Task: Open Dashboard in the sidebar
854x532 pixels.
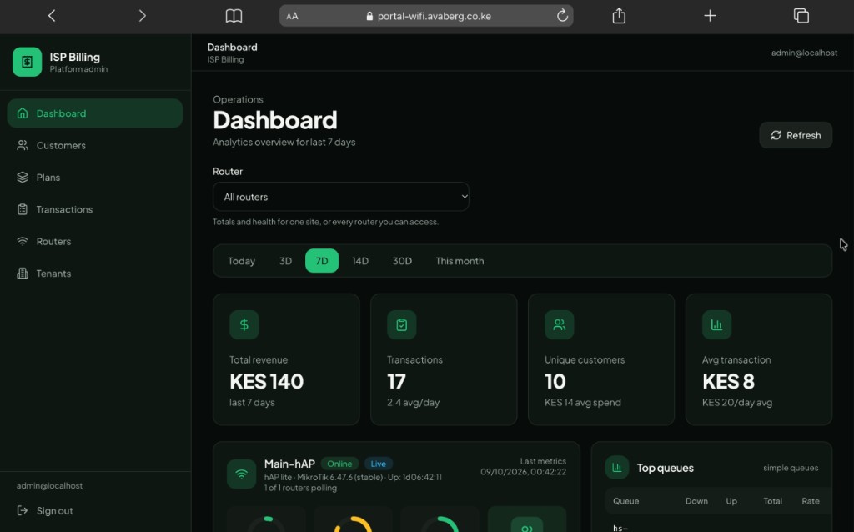Action: coord(95,113)
